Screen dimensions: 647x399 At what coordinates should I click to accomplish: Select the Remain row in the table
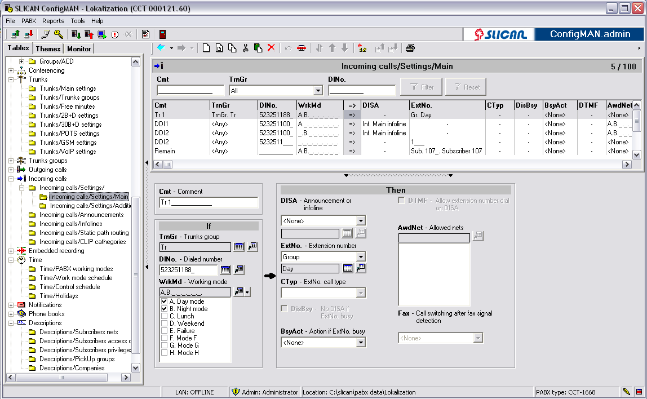point(165,151)
